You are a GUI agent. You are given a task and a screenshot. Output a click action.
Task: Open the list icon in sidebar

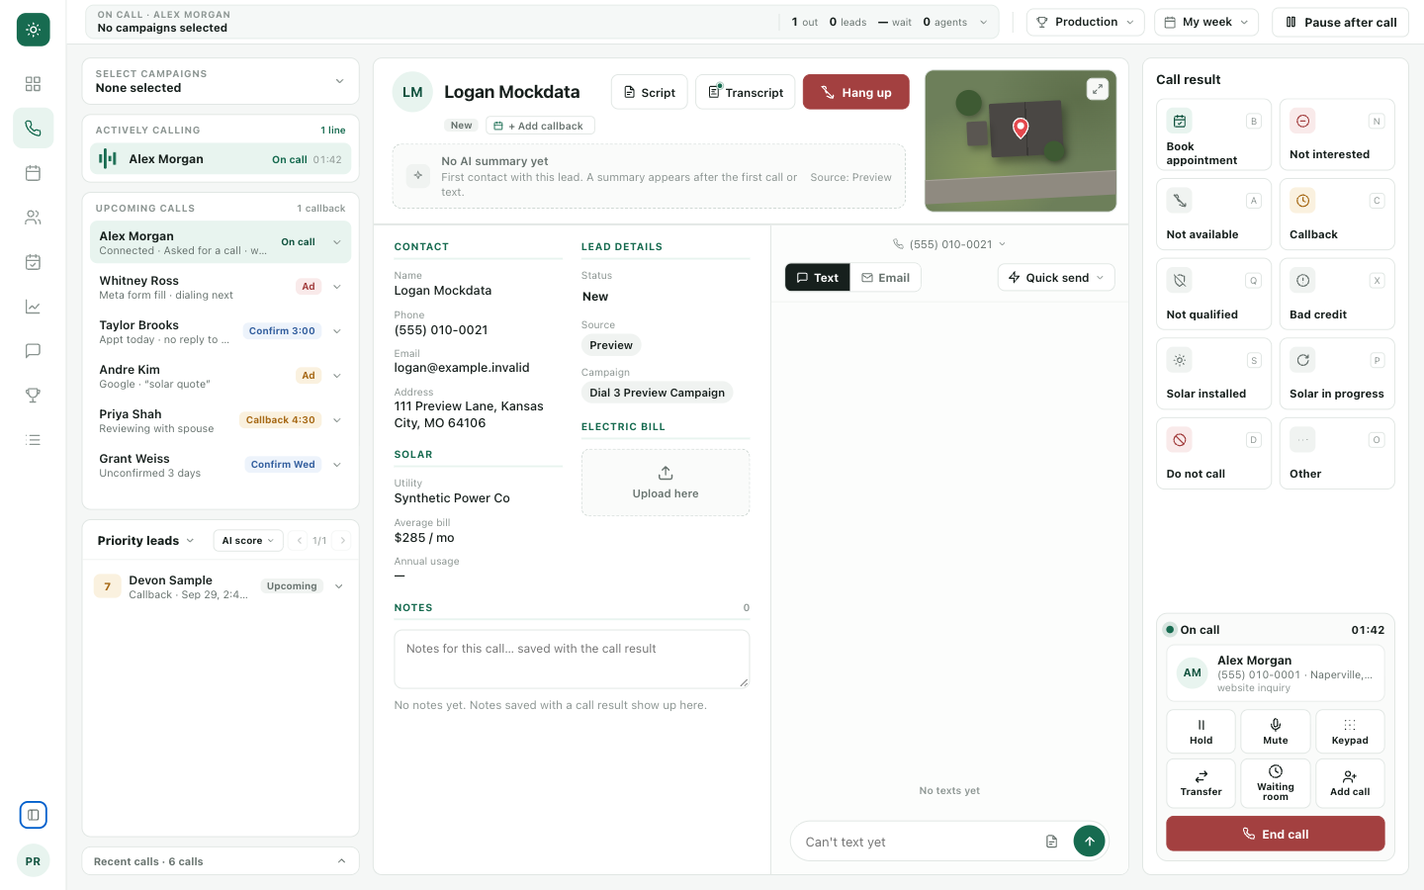[33, 440]
